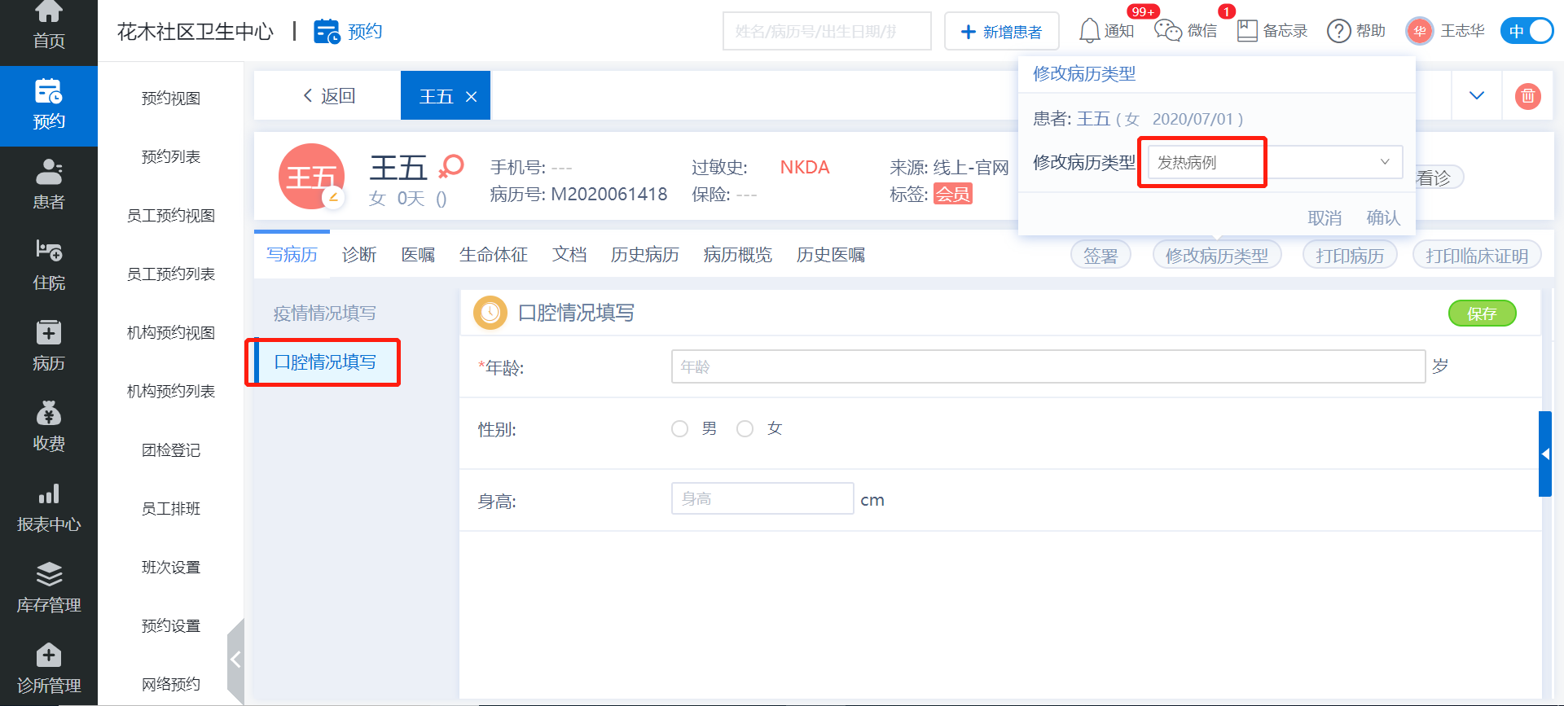The image size is (1564, 706).
Task: Click 签署 button
Action: point(1101,255)
